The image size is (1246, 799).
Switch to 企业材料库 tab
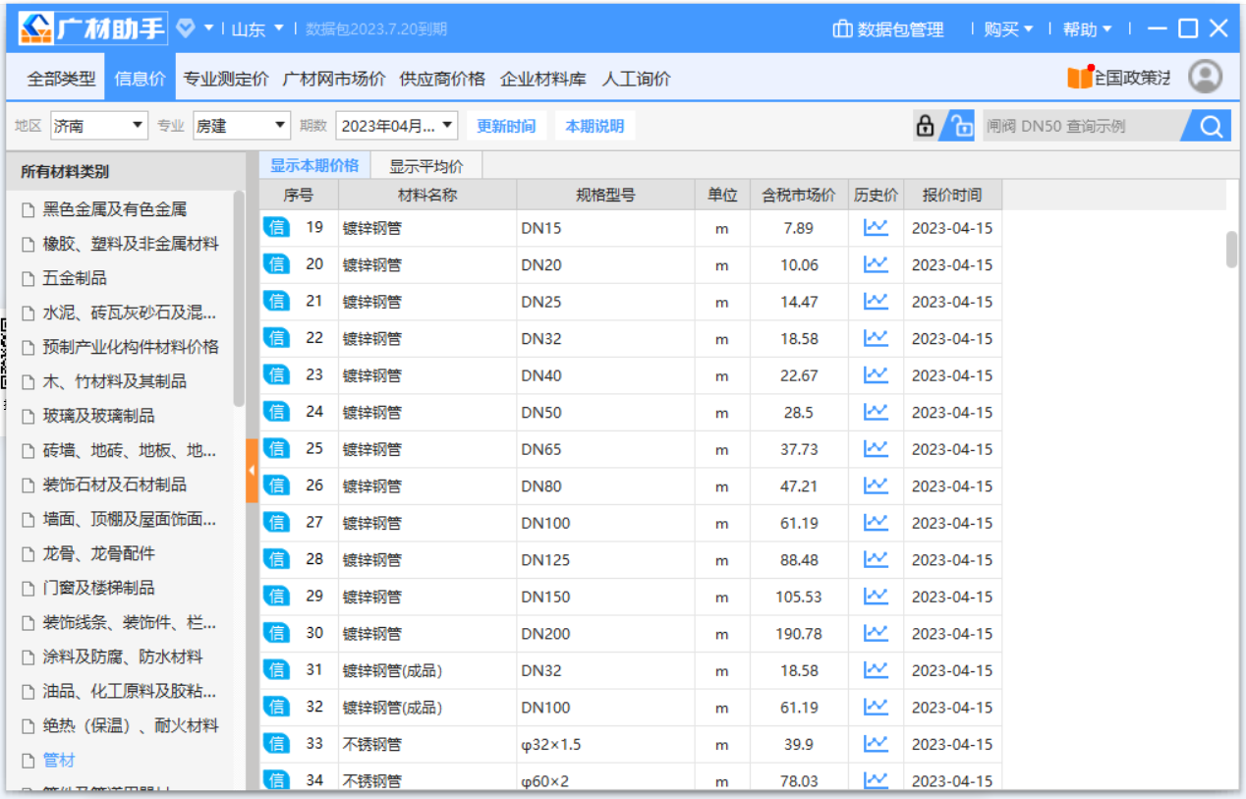[x=542, y=79]
